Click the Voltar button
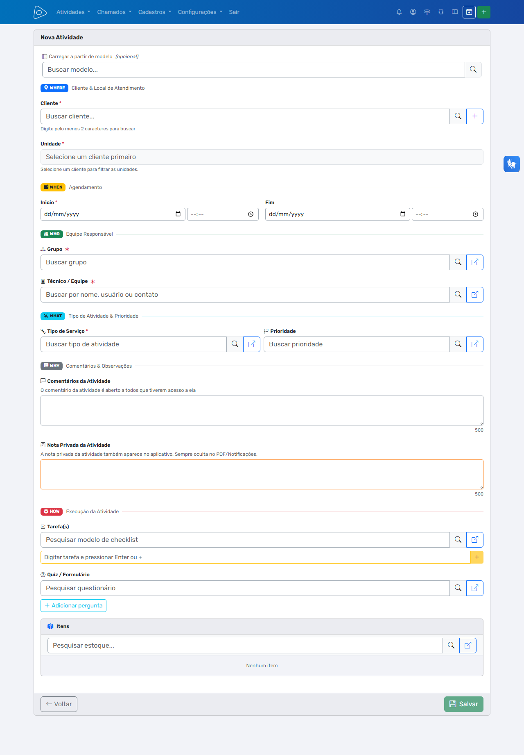The width and height of the screenshot is (524, 755). (x=59, y=704)
